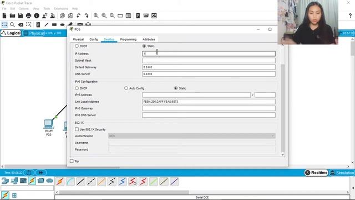Image resolution: width=355 pixels, height=200 pixels.
Task: Click the IP Address input field
Action: 209,53
